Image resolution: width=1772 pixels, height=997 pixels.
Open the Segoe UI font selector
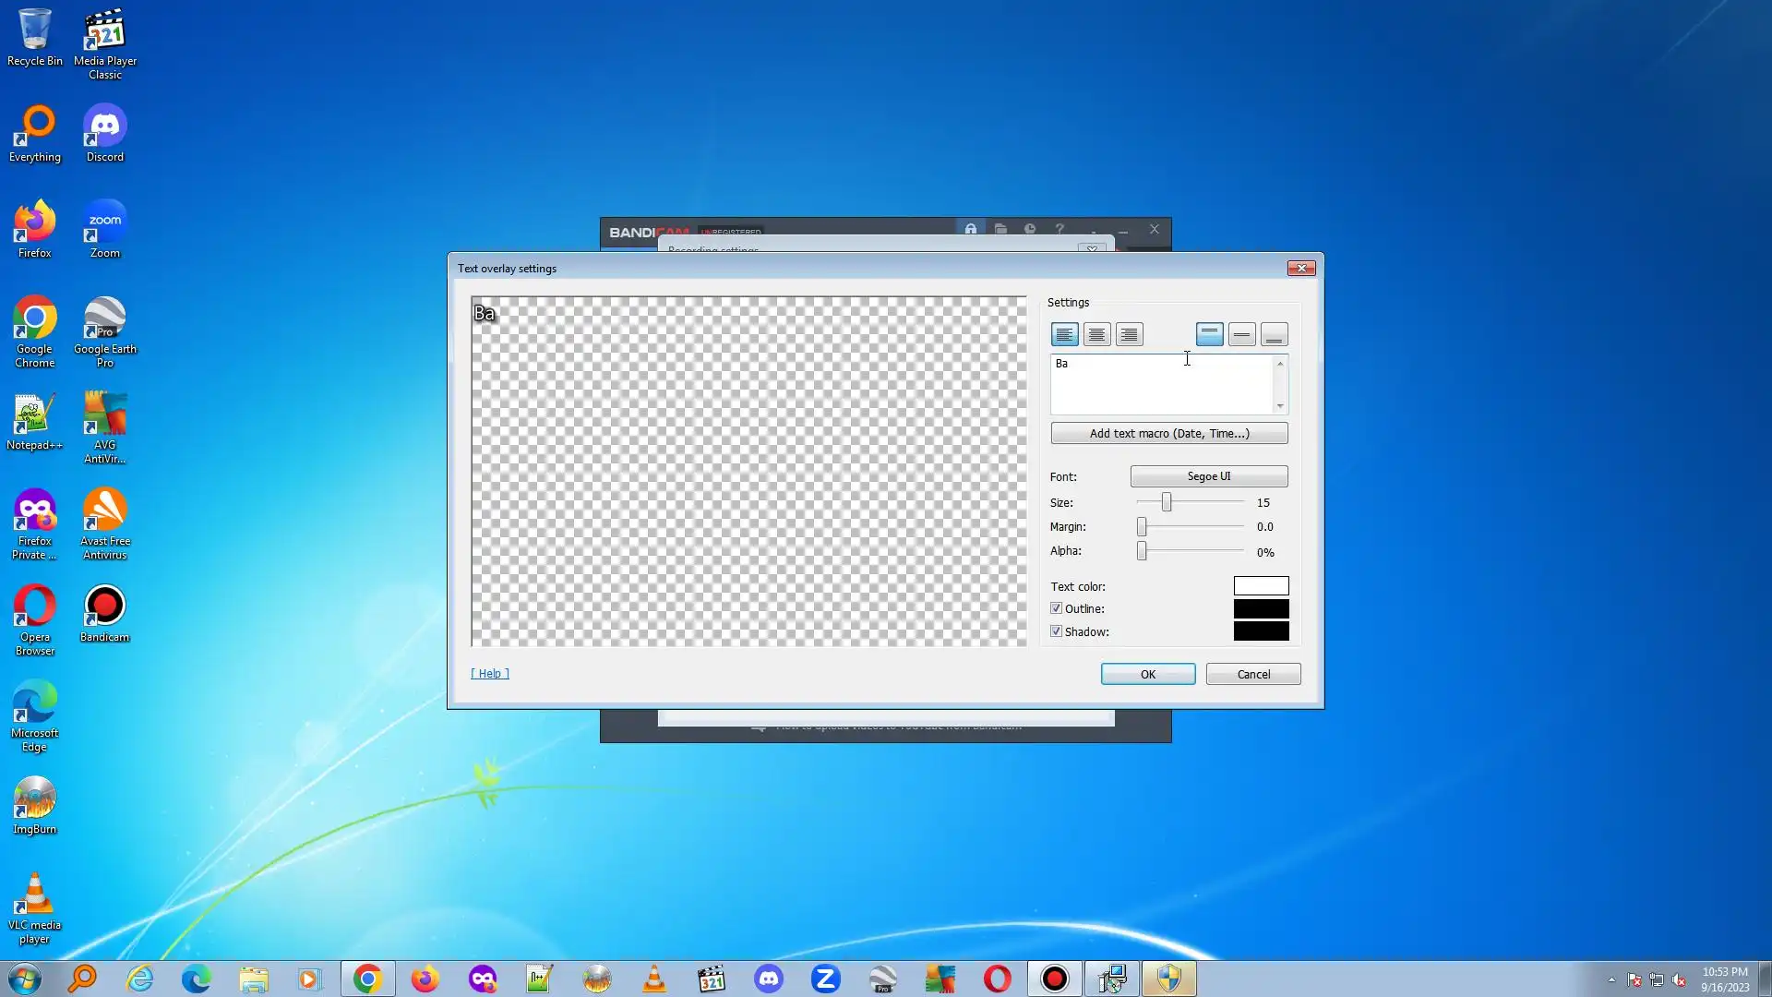pyautogui.click(x=1208, y=476)
